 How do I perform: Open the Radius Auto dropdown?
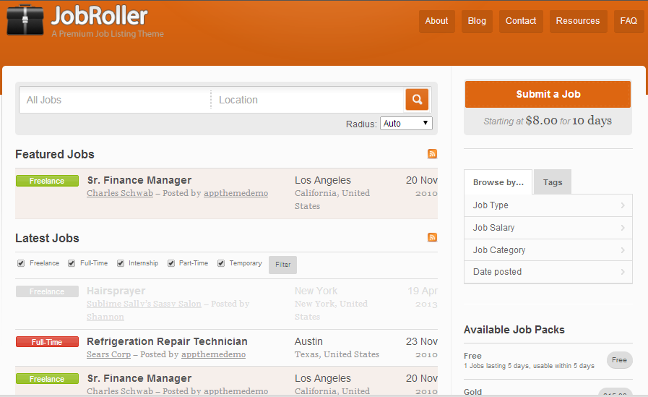[406, 124]
